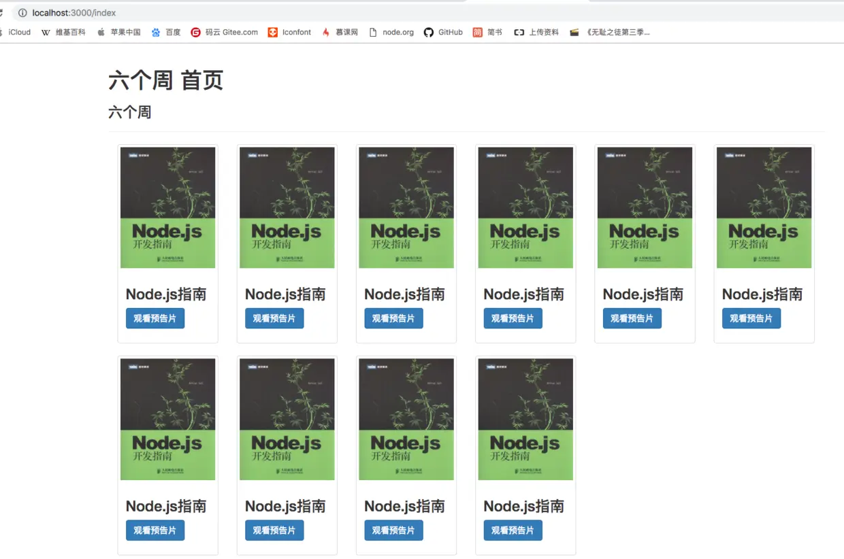Image resolution: width=844 pixels, height=559 pixels.
Task: Open the 百度 paw-icon bookmark
Action: (166, 32)
